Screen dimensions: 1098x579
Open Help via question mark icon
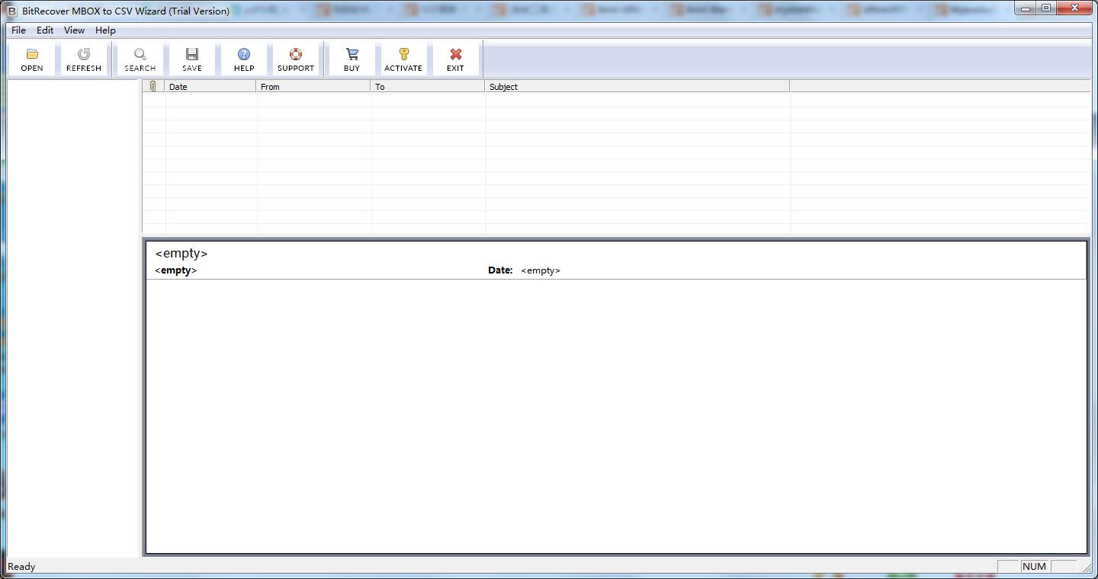click(244, 55)
